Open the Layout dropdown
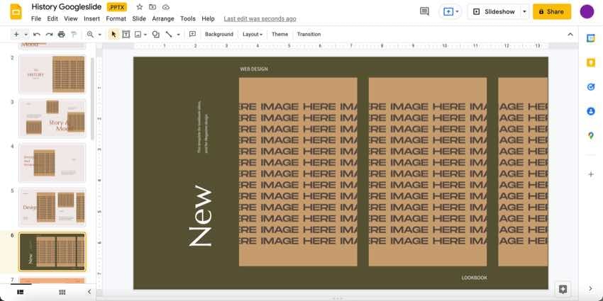This screenshot has height=301, width=603. pyautogui.click(x=252, y=34)
